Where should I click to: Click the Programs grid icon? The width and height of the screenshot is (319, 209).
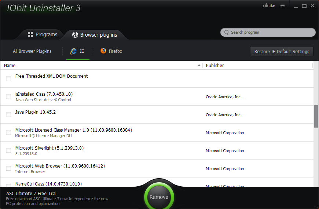(30, 34)
